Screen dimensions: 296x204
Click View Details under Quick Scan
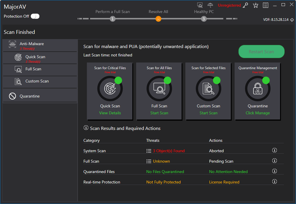[110, 113]
